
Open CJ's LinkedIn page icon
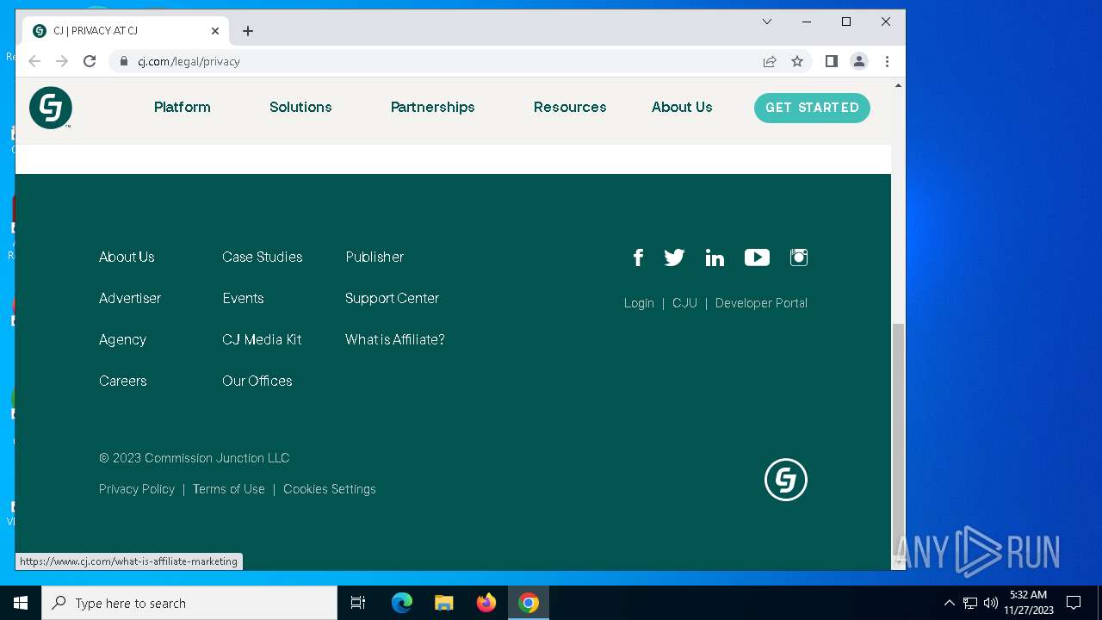click(x=715, y=257)
